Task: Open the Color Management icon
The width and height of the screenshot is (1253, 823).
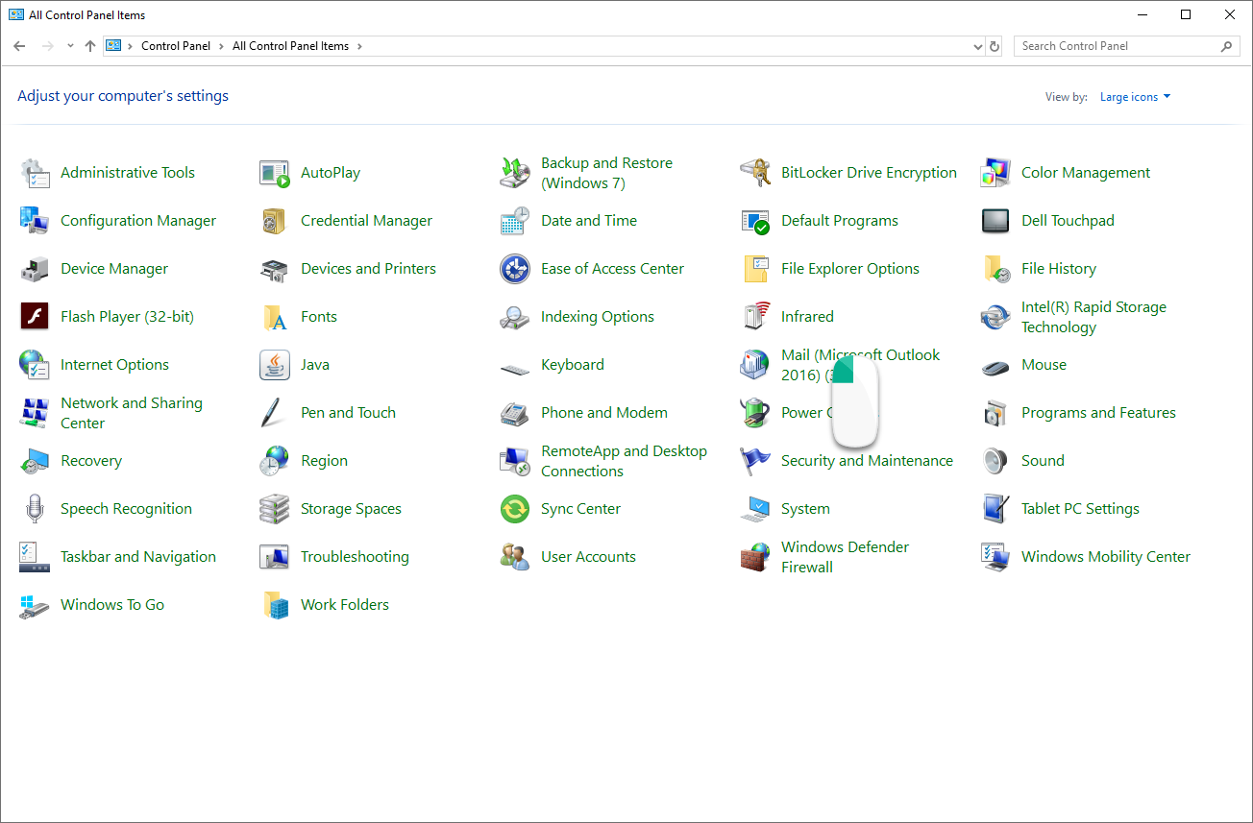Action: (x=995, y=173)
